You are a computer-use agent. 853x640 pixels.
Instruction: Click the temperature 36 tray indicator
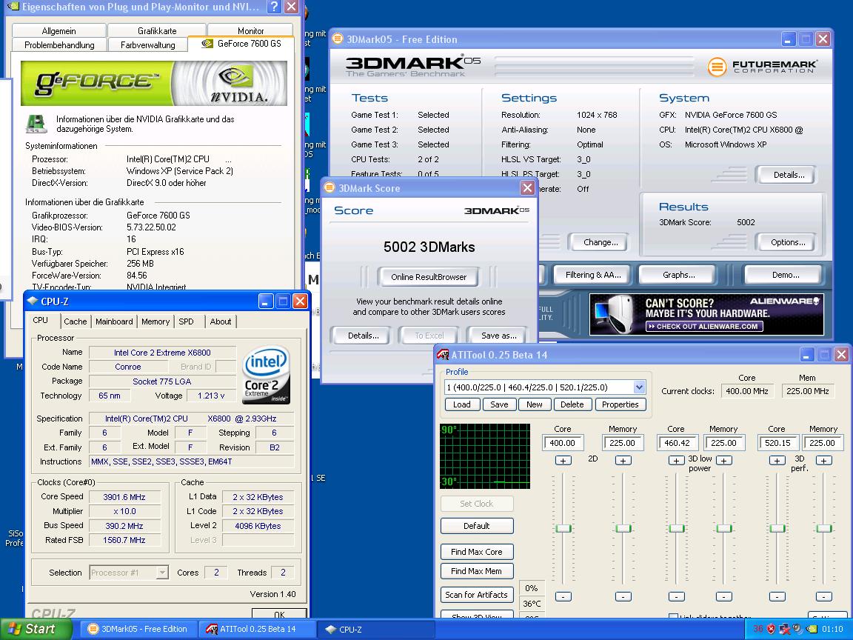click(x=757, y=629)
